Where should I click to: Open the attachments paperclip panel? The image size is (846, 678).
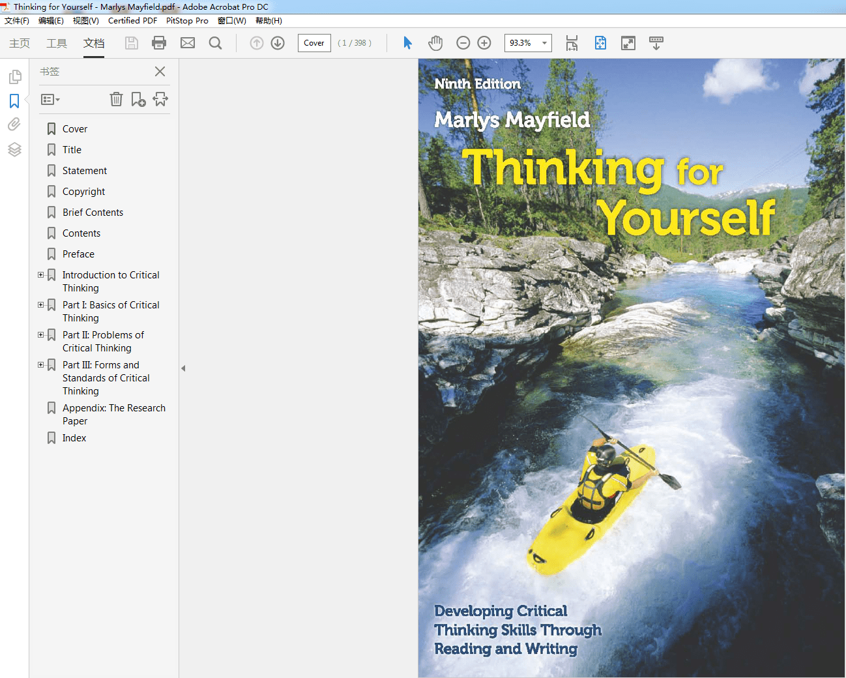(14, 125)
